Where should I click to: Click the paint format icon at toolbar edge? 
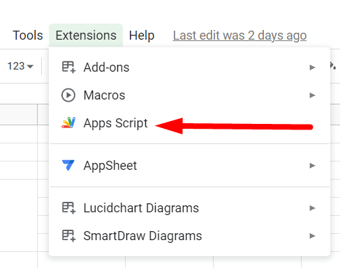pos(333,65)
